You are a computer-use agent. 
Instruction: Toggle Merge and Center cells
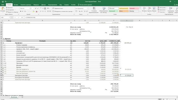pos(62,11)
